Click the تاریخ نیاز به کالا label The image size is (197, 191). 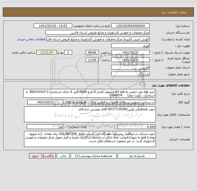(x=76, y=102)
